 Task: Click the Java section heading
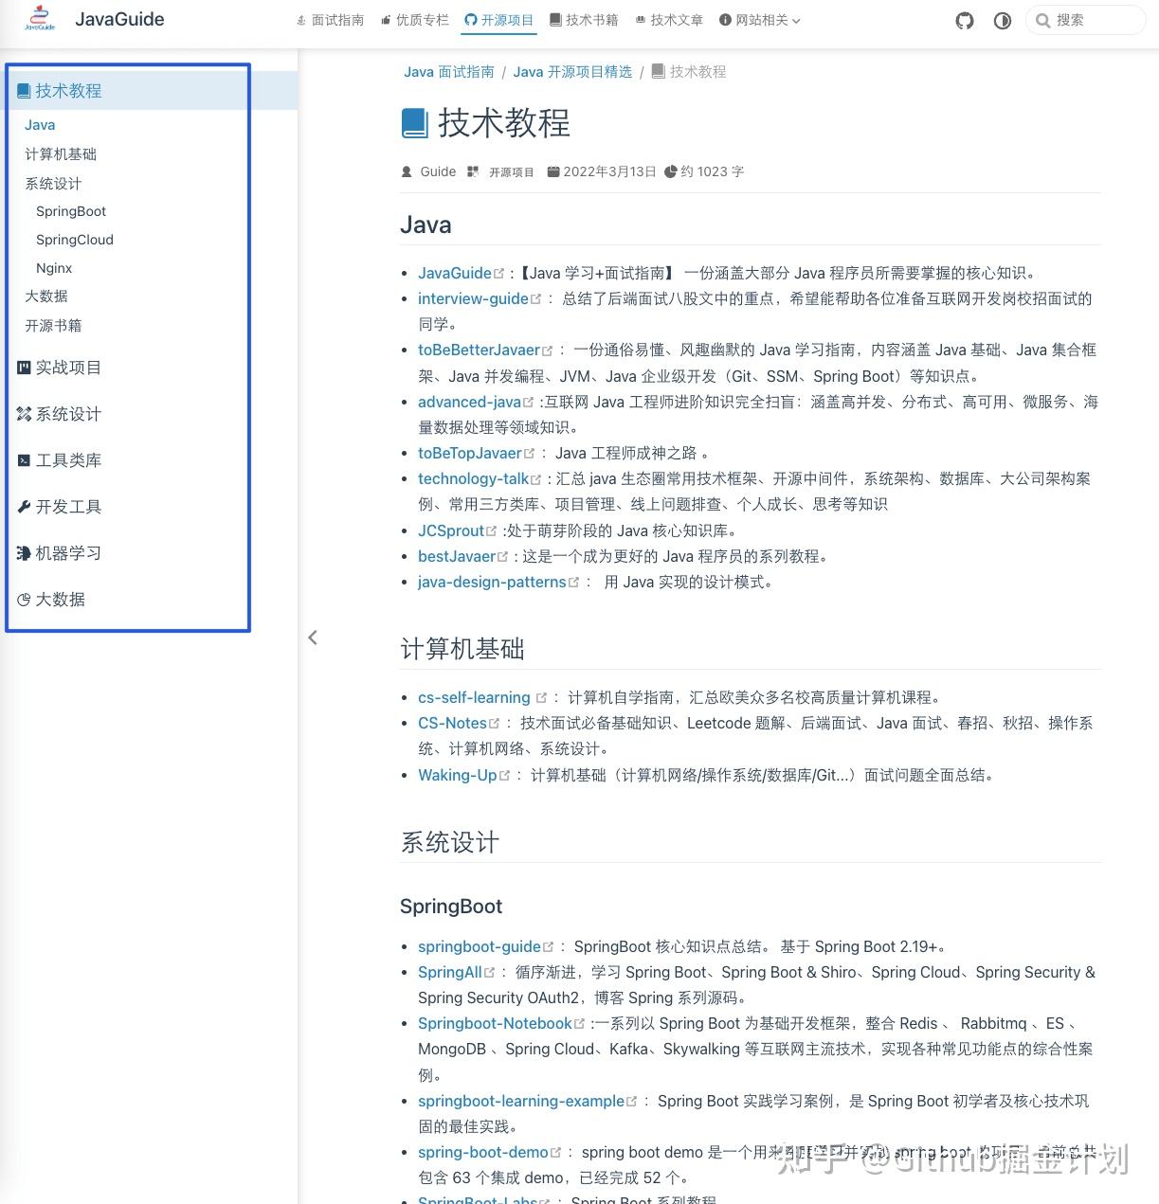[x=426, y=225]
